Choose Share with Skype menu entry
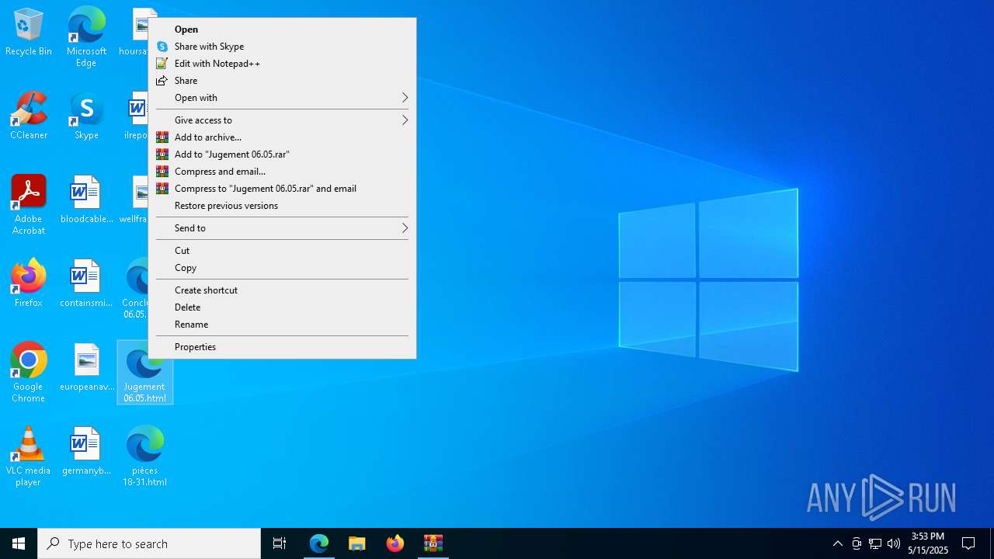Viewport: 994px width, 559px height. 282,47
